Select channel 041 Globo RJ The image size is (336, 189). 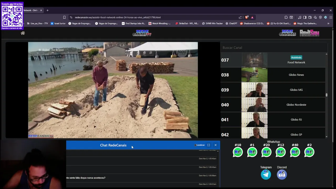coord(273,119)
